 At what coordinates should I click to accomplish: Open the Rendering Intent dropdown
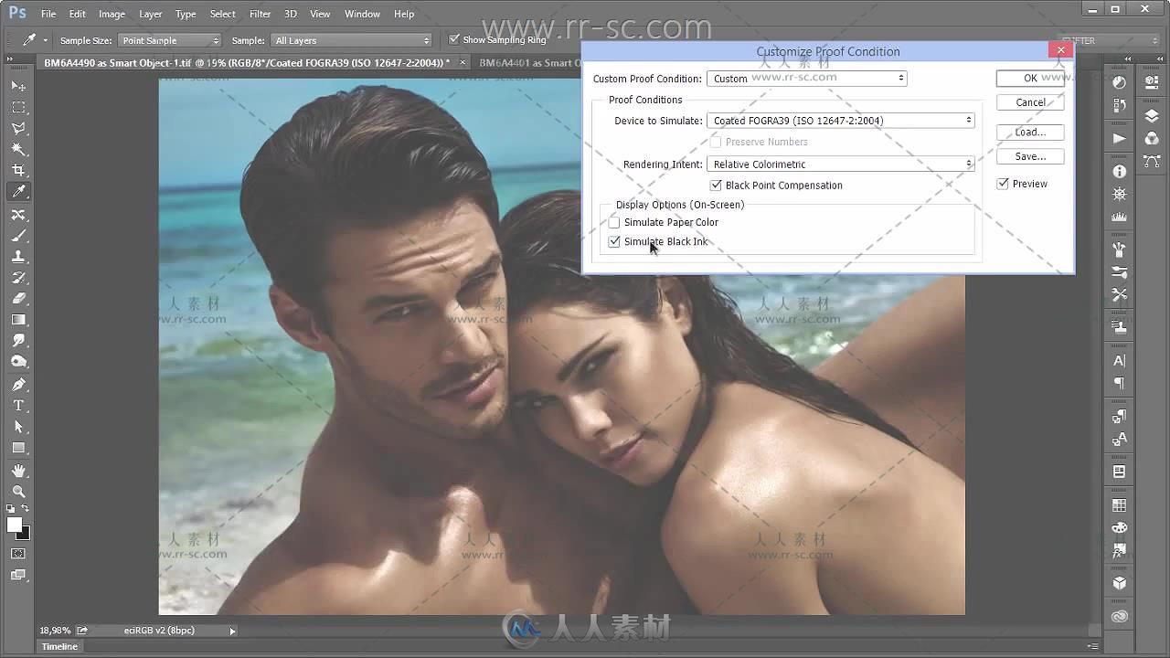click(840, 164)
